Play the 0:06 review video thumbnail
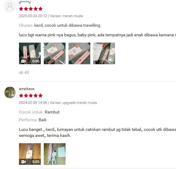The width and height of the screenshot is (176, 169). (30, 53)
